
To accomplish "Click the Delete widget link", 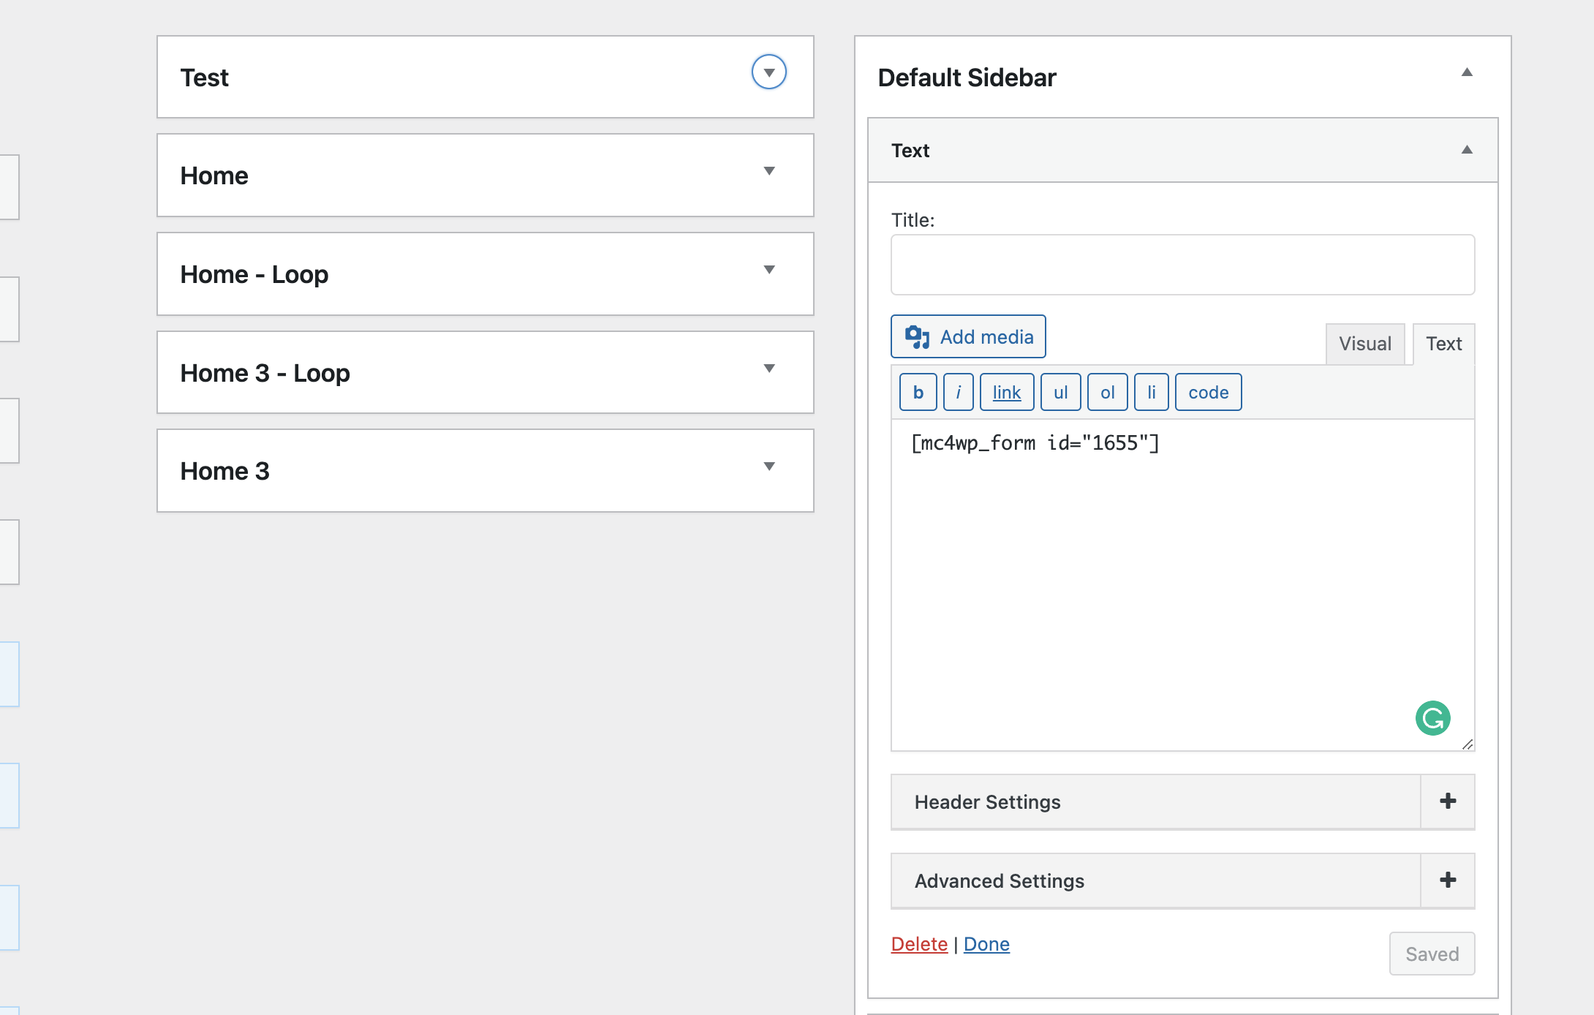I will (x=919, y=944).
